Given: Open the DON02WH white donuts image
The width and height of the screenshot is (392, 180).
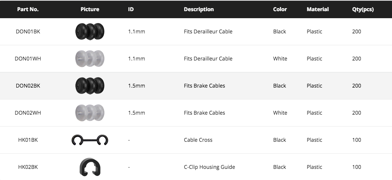Looking at the screenshot, I should click(x=90, y=113).
